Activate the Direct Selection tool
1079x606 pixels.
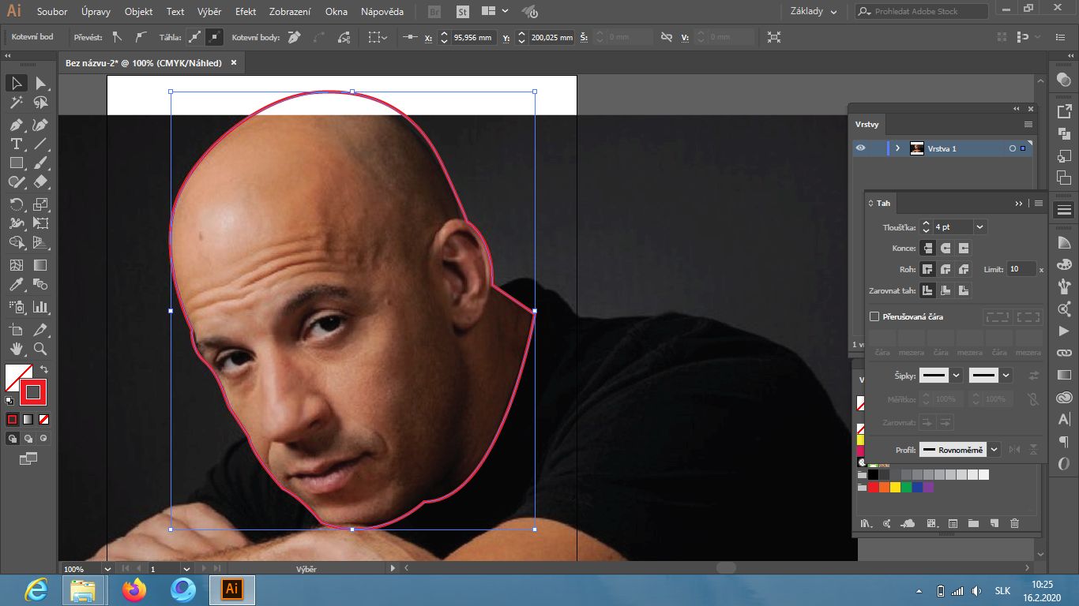click(x=40, y=84)
